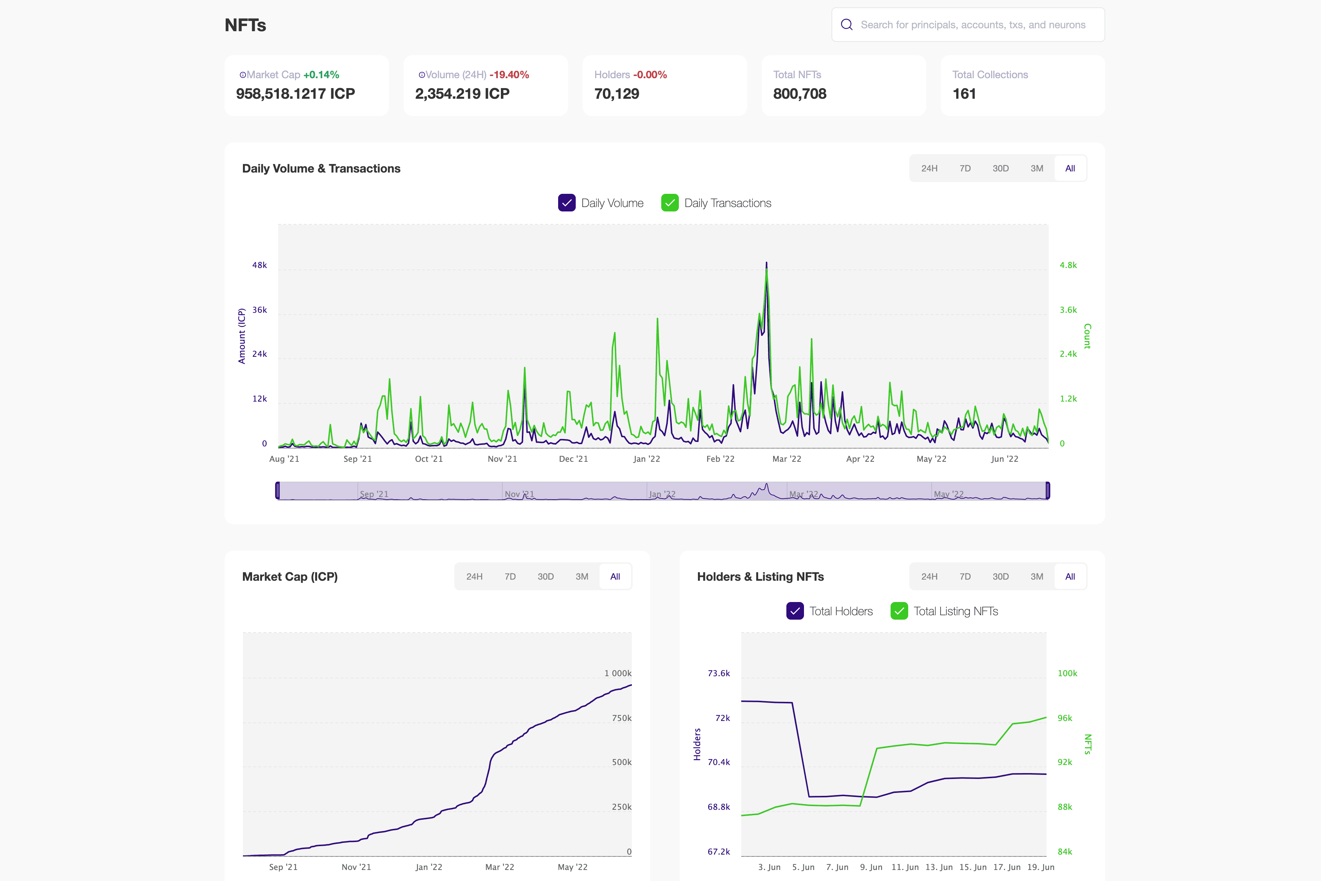Viewport: 1321px width, 881px height.
Task: Choose 30D on Daily Volume chart
Action: pos(1000,168)
